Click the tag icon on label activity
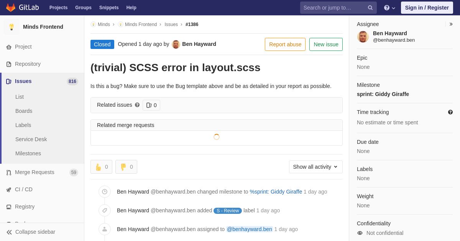 pyautogui.click(x=105, y=210)
